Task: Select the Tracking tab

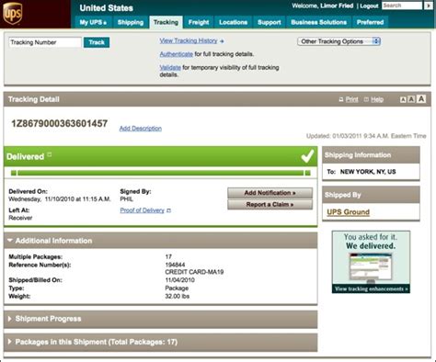Action: pos(166,22)
